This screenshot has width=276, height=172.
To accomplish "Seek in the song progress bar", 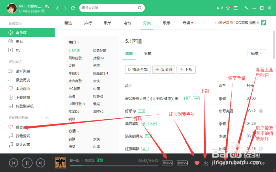I will (x=114, y=166).
